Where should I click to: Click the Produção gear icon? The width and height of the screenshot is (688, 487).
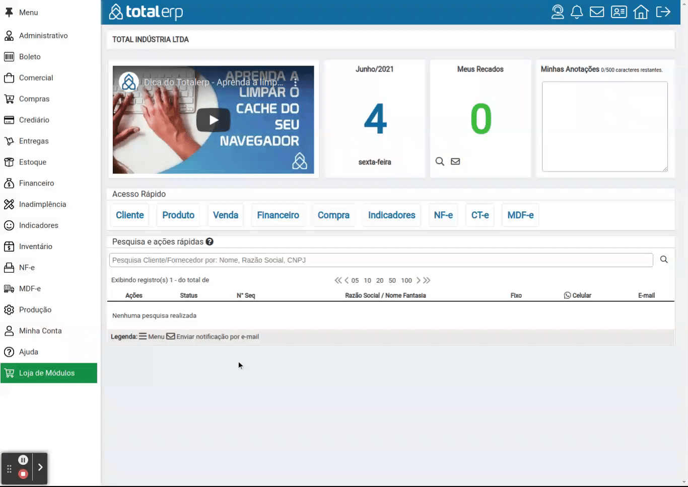coord(9,310)
